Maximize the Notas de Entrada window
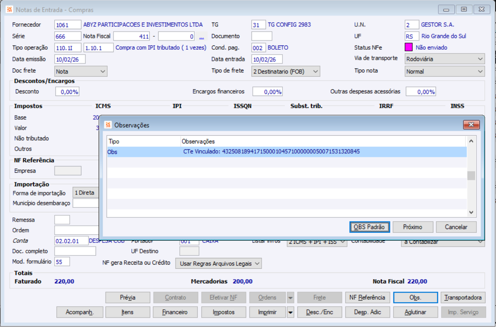 [464, 10]
